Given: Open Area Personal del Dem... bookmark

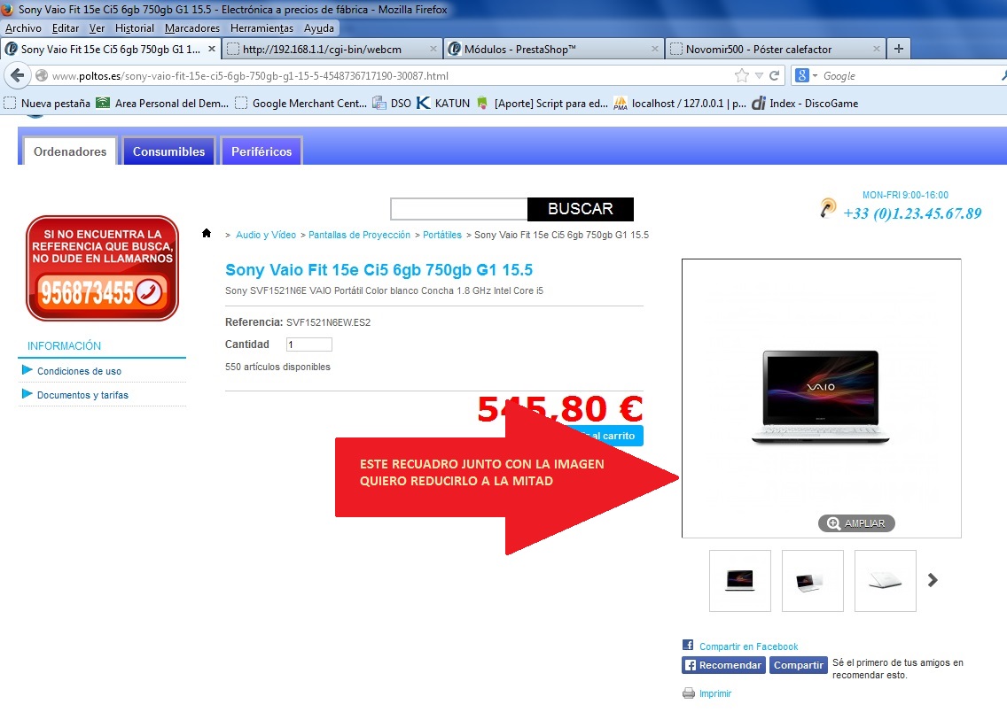Looking at the screenshot, I should [162, 104].
